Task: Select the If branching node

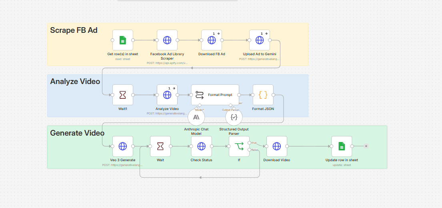Action: pyautogui.click(x=239, y=146)
